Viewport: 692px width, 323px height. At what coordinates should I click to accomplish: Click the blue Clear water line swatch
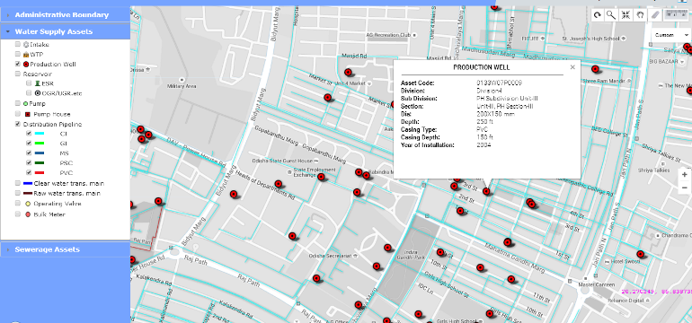[28, 183]
